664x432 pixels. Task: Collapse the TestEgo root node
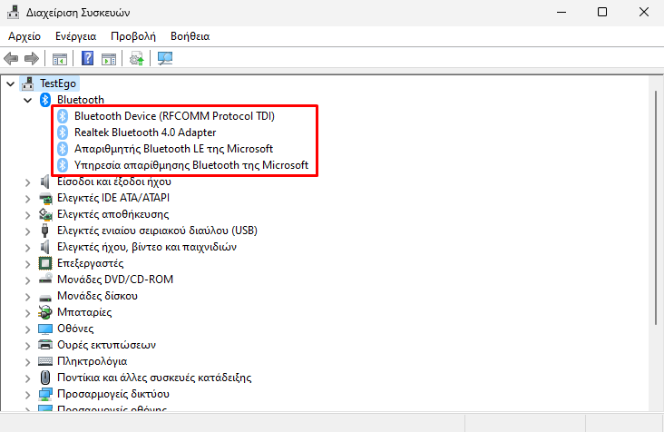click(x=11, y=83)
